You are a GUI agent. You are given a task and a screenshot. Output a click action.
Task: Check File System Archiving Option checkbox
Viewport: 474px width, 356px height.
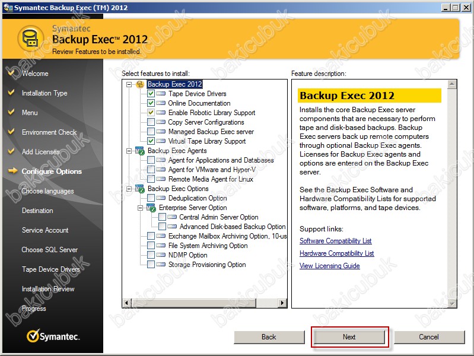click(x=151, y=246)
